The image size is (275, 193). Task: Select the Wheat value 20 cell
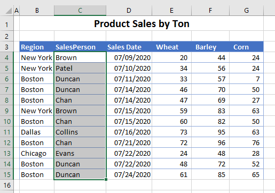pos(171,57)
